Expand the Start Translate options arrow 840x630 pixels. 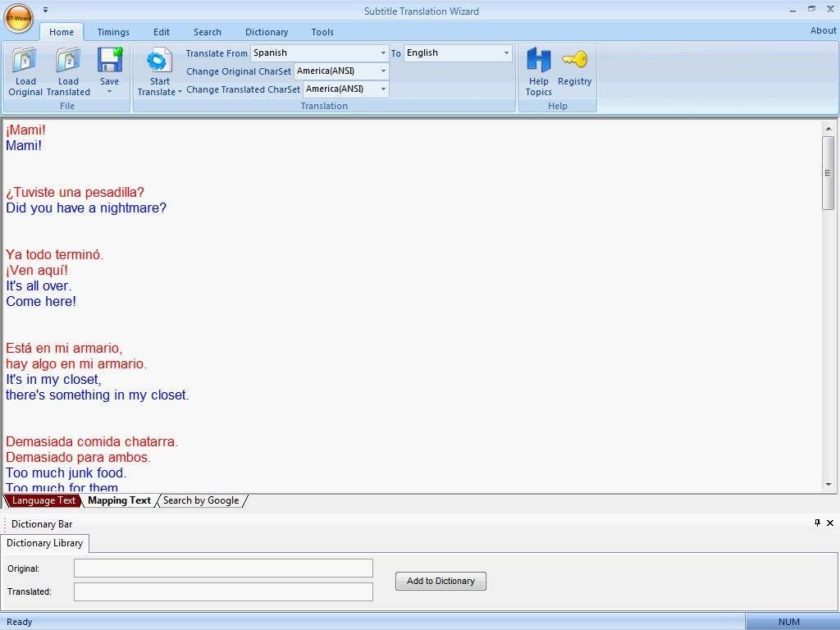(x=180, y=92)
